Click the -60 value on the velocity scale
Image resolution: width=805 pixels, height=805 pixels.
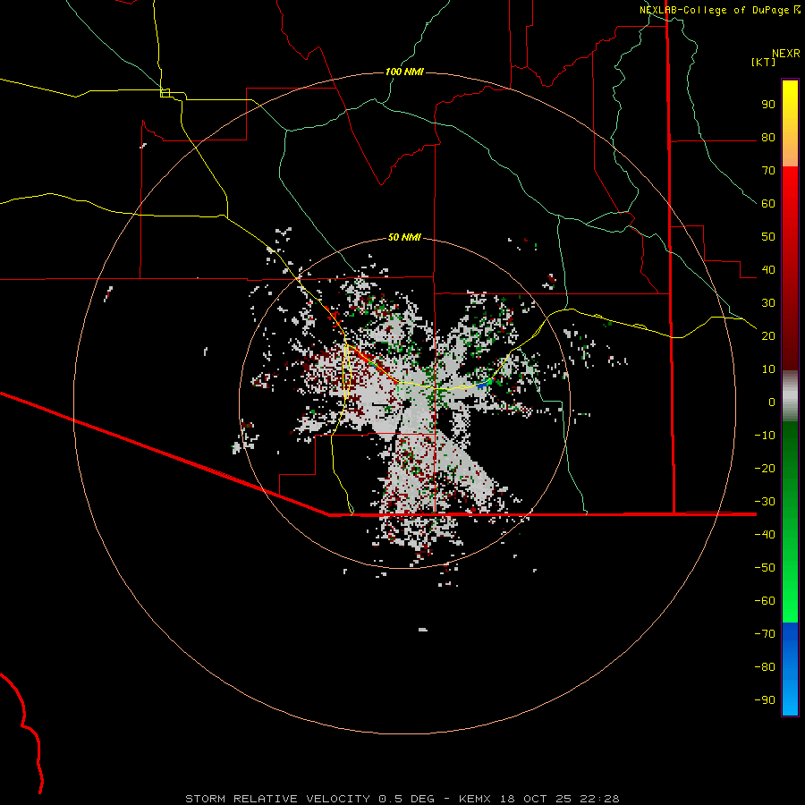coord(765,601)
